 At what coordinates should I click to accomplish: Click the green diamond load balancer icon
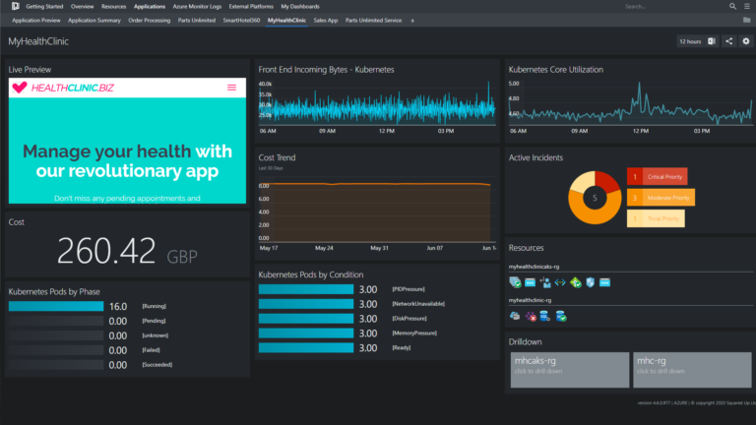click(576, 282)
